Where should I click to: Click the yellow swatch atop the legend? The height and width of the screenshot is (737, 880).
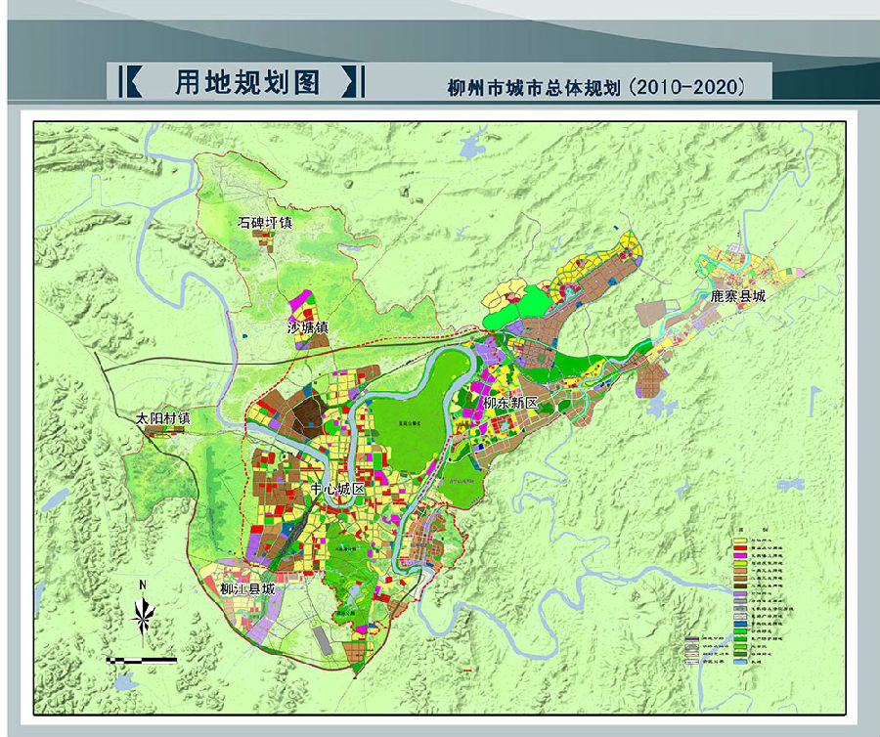tap(741, 541)
